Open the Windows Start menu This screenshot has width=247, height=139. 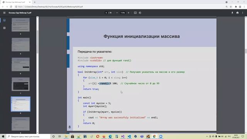(x=3, y=136)
